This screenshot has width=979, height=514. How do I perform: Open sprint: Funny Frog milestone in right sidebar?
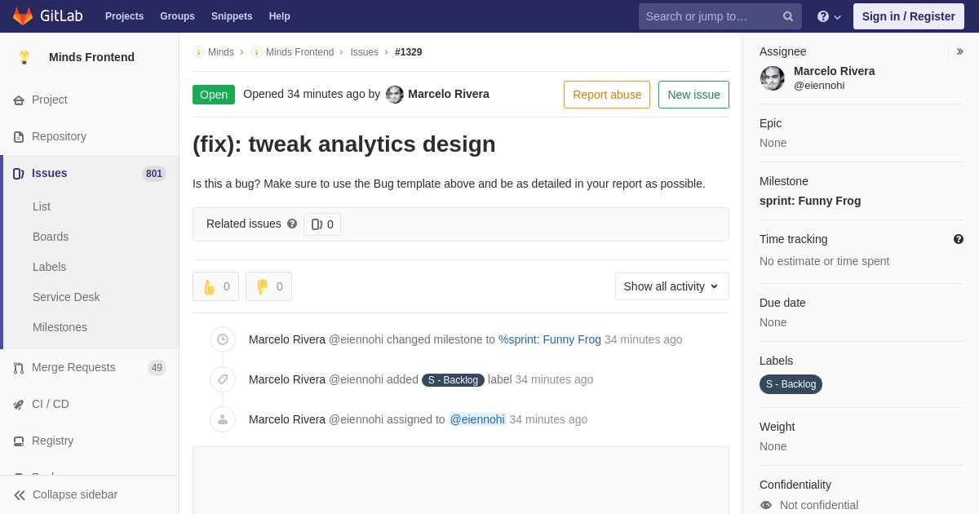point(810,201)
